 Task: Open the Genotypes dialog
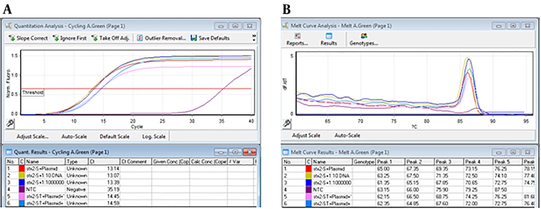tap(364, 39)
